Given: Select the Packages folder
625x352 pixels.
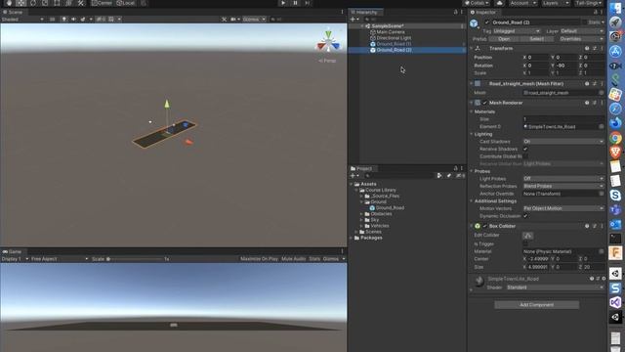Looking at the screenshot, I should click(x=371, y=238).
